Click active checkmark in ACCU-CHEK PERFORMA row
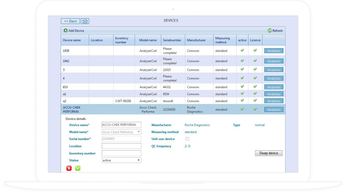Image resolution: width=346 pixels, height=192 pixels. pos(242,109)
